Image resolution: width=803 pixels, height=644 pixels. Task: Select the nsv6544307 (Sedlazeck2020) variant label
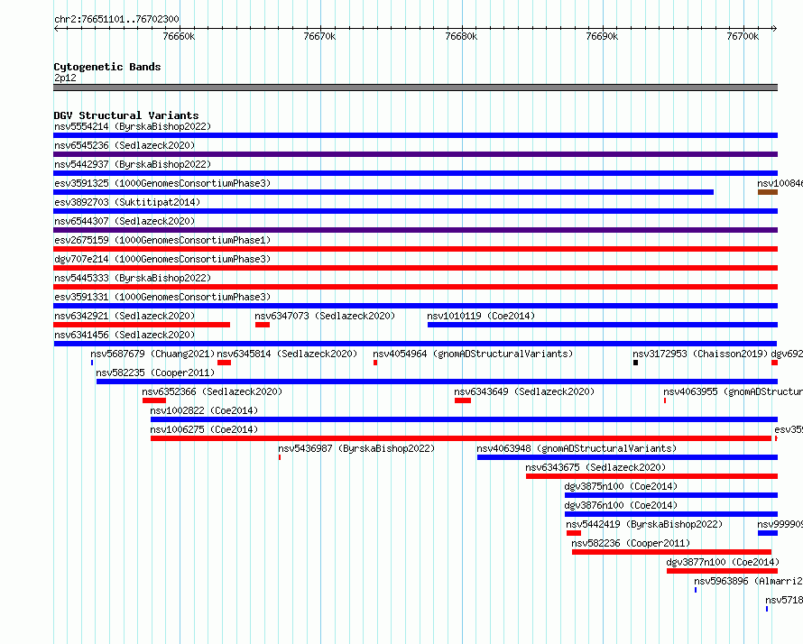125,221
